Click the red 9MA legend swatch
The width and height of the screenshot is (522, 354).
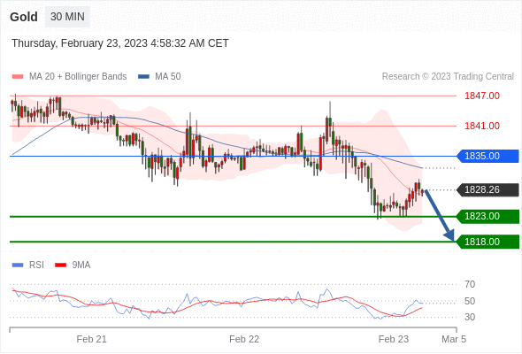coord(60,265)
